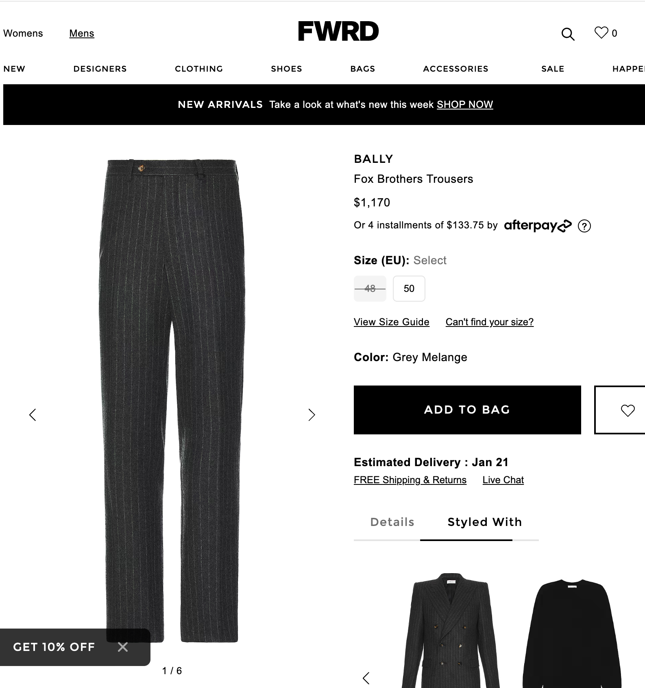Expand the Clothing navigation menu
645x688 pixels.
[199, 69]
